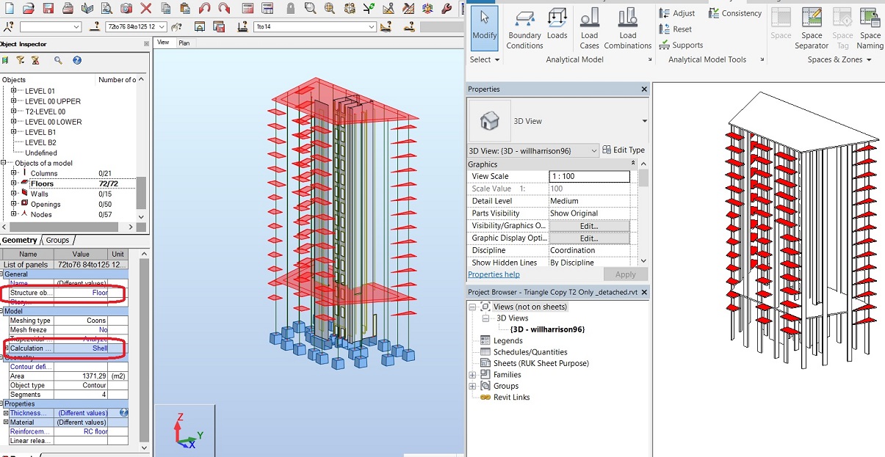
Task: Expand the Families node in Project Browser
Action: coord(472,375)
